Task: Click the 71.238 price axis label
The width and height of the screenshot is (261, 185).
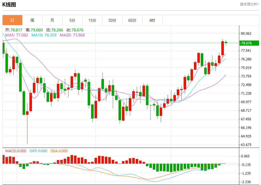Action: point(246,93)
